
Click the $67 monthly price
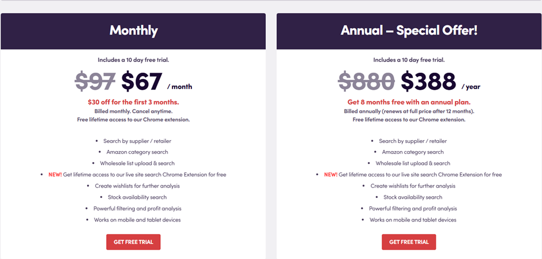point(141,81)
